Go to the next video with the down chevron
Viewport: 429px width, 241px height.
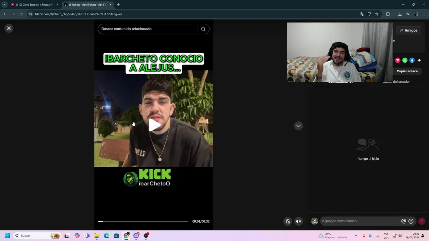pyautogui.click(x=298, y=126)
